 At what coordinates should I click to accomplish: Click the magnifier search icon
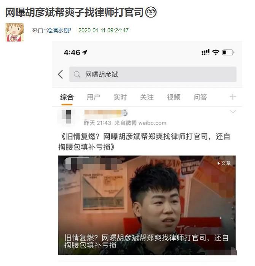(x=77, y=75)
